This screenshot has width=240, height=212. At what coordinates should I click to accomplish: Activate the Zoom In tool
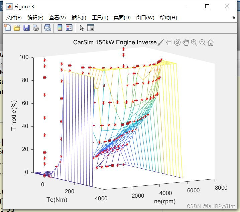(194, 42)
